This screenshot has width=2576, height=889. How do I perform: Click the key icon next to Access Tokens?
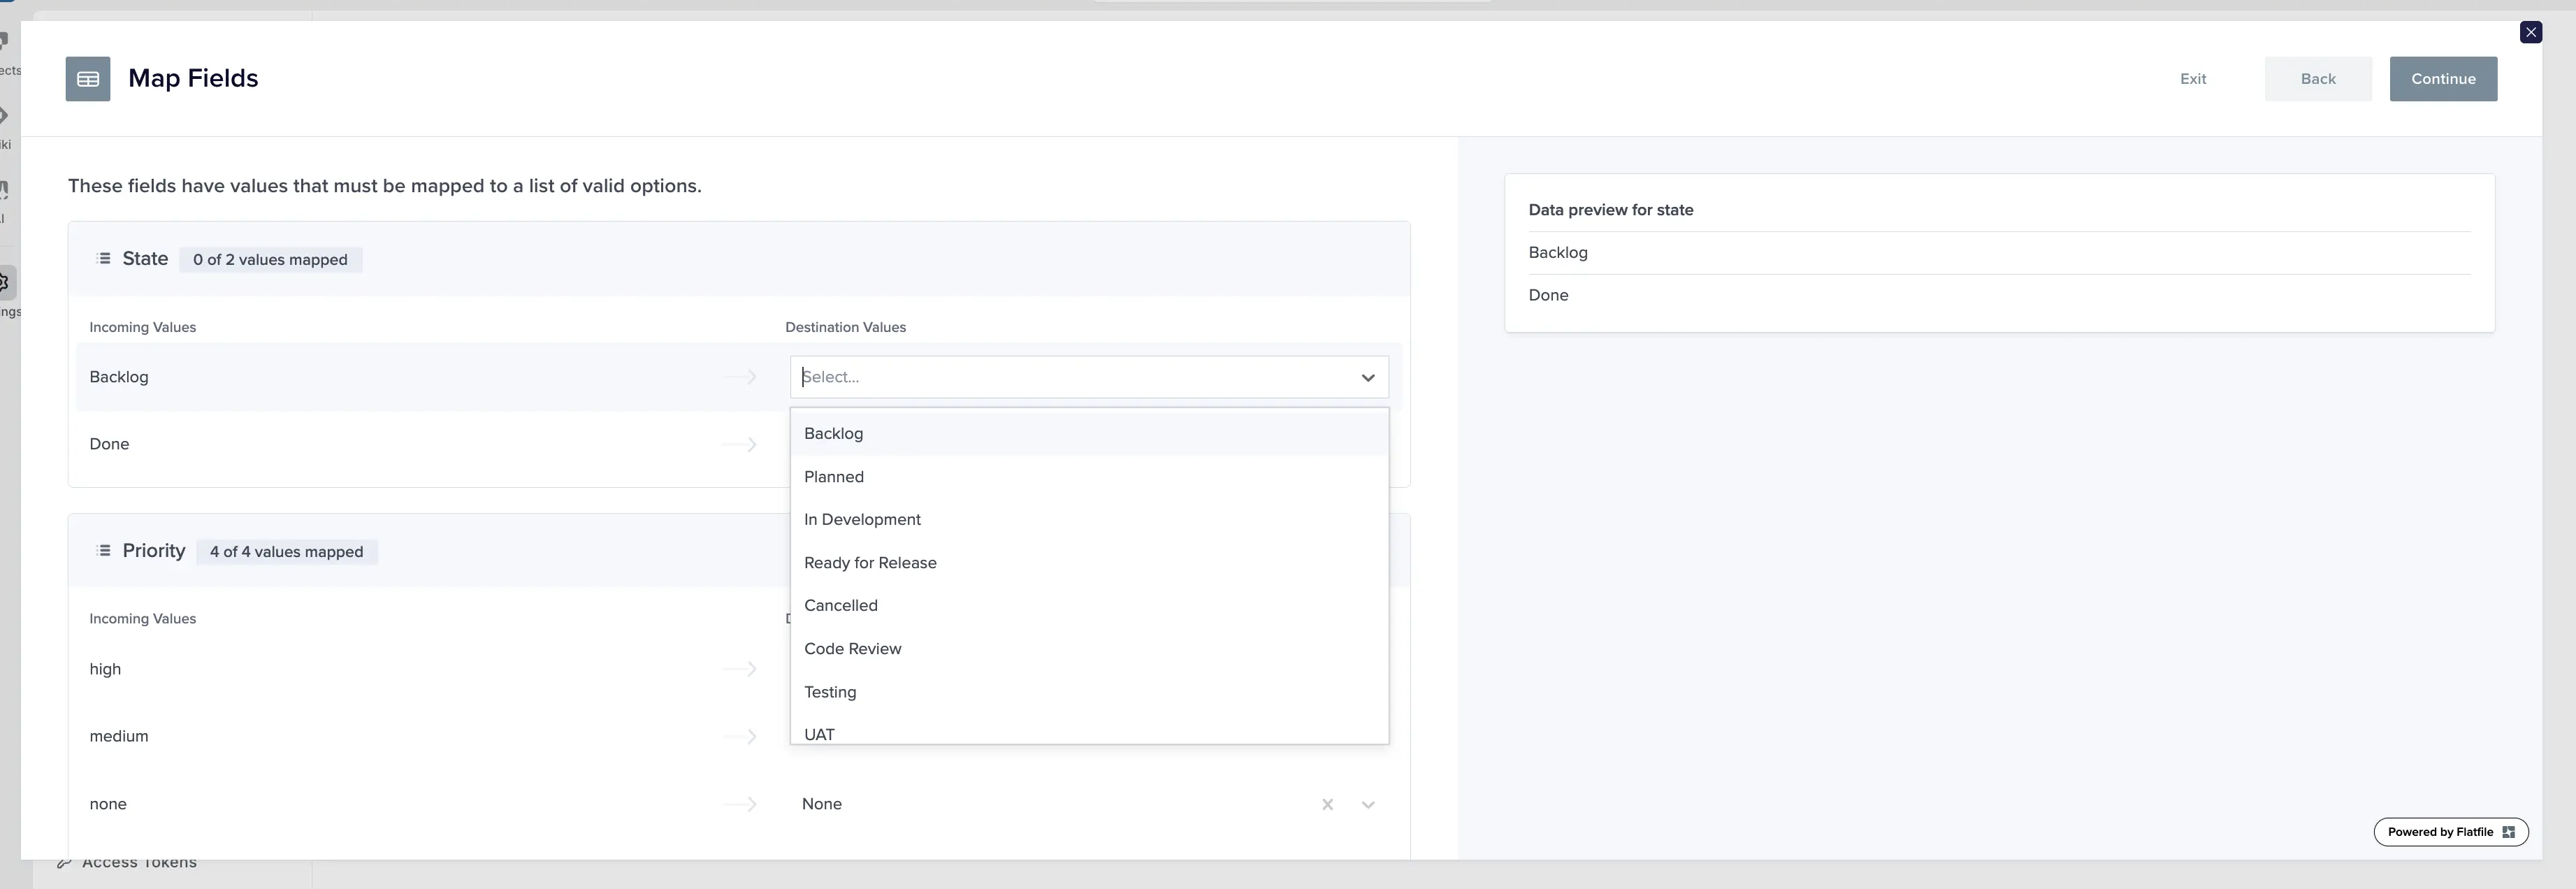click(x=64, y=861)
